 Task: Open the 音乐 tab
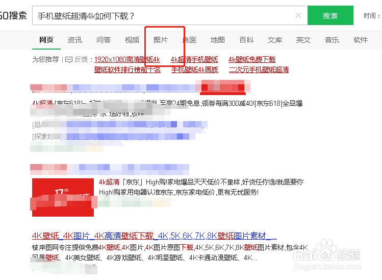[332, 40]
